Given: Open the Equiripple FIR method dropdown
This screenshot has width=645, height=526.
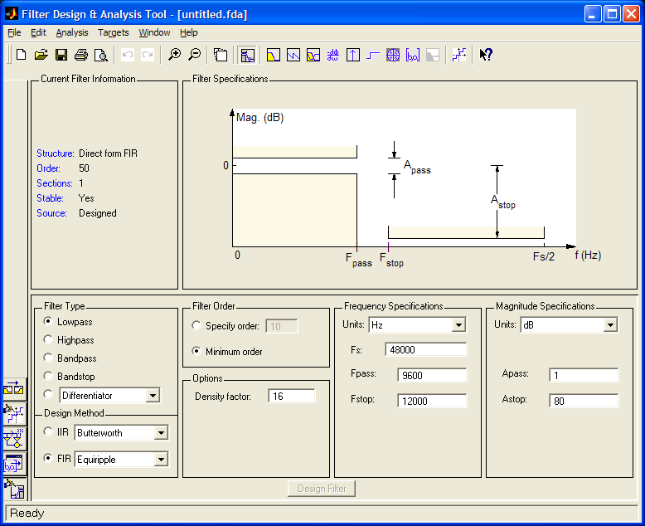Looking at the screenshot, I should coord(161,460).
